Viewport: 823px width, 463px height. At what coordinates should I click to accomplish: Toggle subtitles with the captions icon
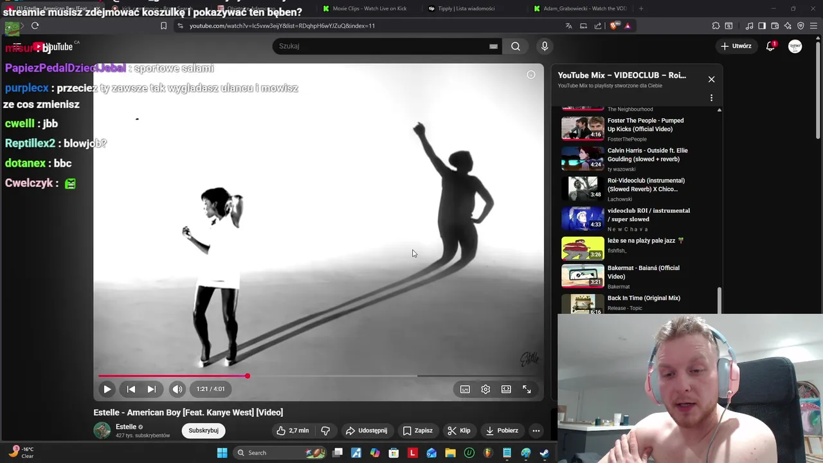(465, 389)
